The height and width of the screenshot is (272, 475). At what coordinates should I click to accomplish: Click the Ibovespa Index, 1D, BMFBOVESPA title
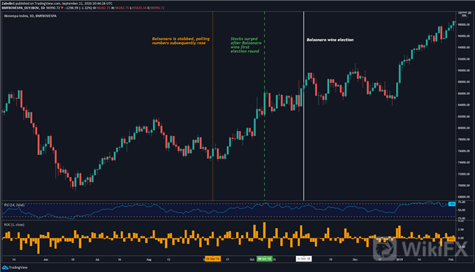point(30,16)
